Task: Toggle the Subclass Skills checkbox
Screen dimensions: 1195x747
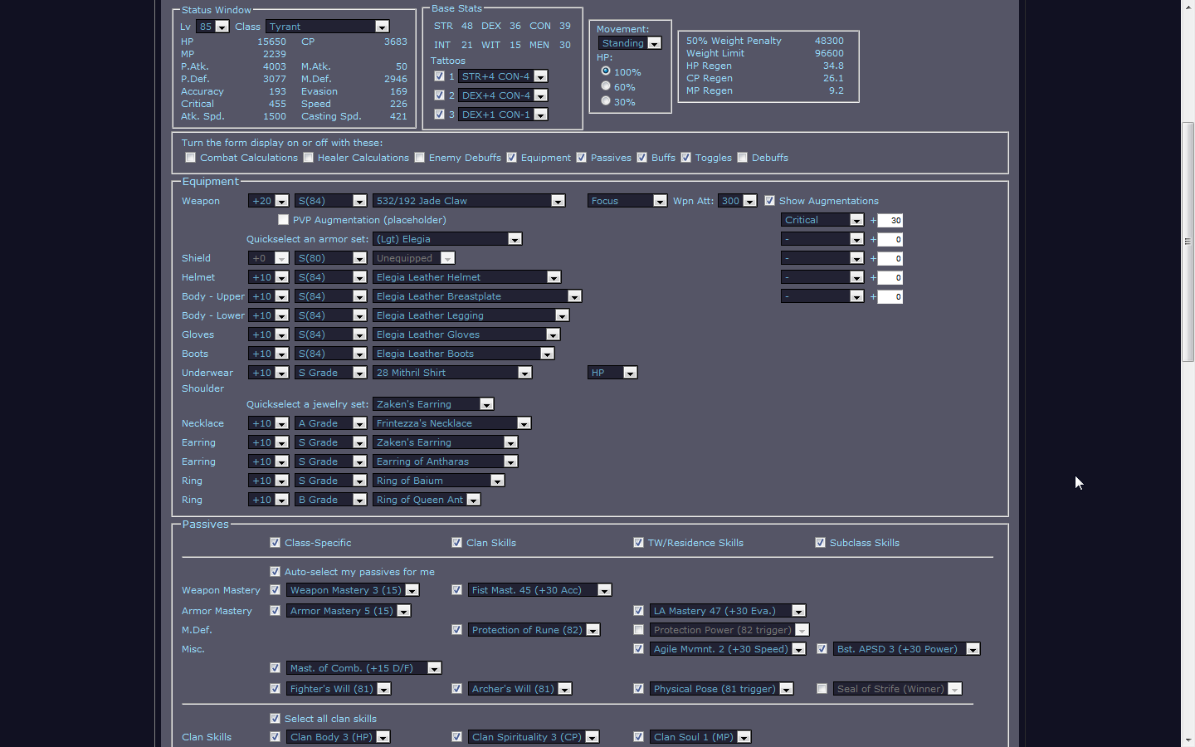Action: pos(821,543)
